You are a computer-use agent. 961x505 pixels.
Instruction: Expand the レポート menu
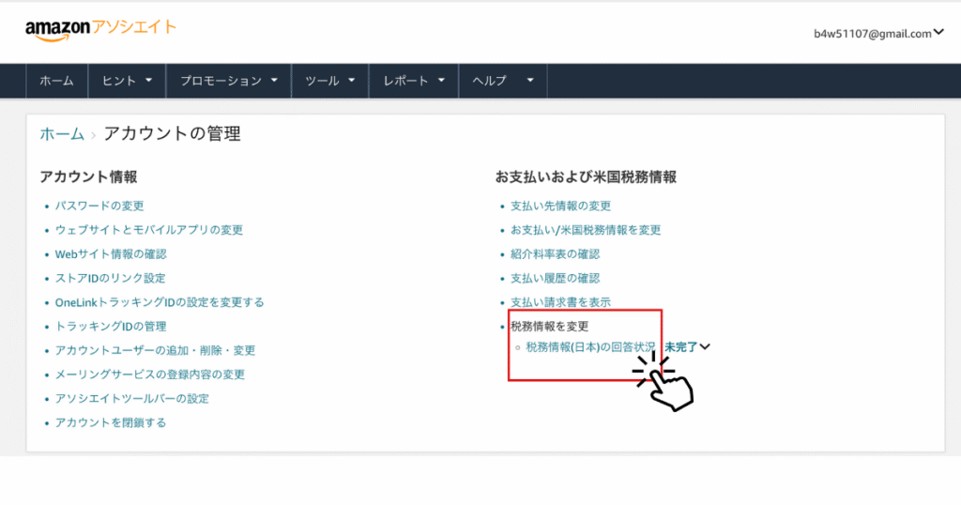tap(414, 82)
